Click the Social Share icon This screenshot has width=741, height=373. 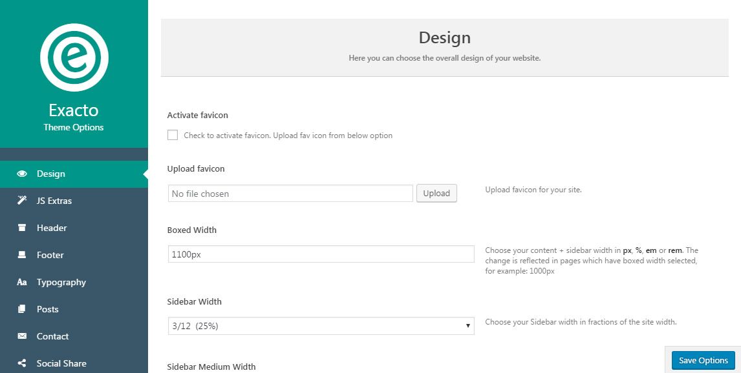tap(22, 363)
